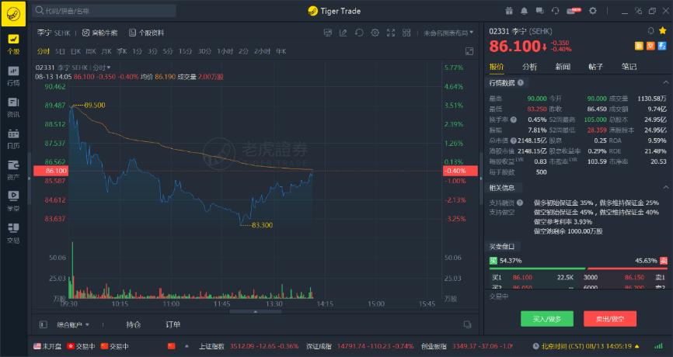Viewport: 673px width, 357px height.
Task: Switch to the 帖子 tab
Action: tap(595, 67)
